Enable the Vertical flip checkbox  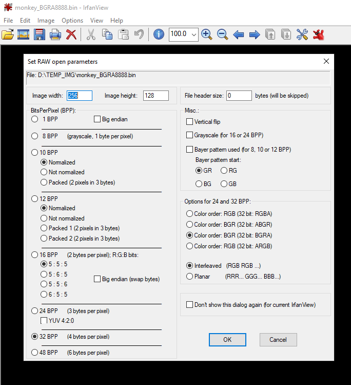(190, 122)
